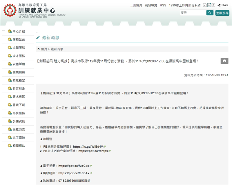Screen dimensions: 232x185
Task: Click the center's gear logo emblem
Action: [10, 10]
